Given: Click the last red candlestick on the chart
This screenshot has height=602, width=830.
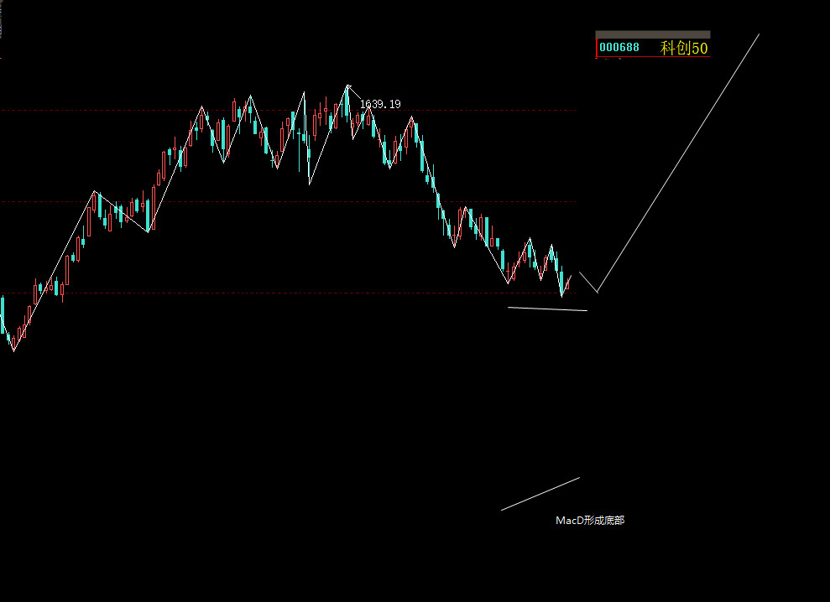Looking at the screenshot, I should click(x=567, y=284).
